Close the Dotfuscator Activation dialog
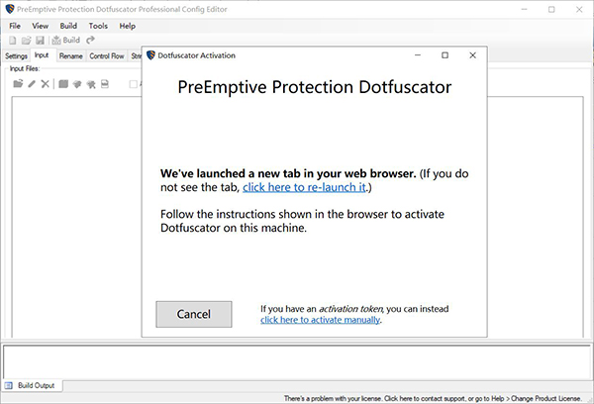Screen dimensions: 594x404 click(472, 55)
